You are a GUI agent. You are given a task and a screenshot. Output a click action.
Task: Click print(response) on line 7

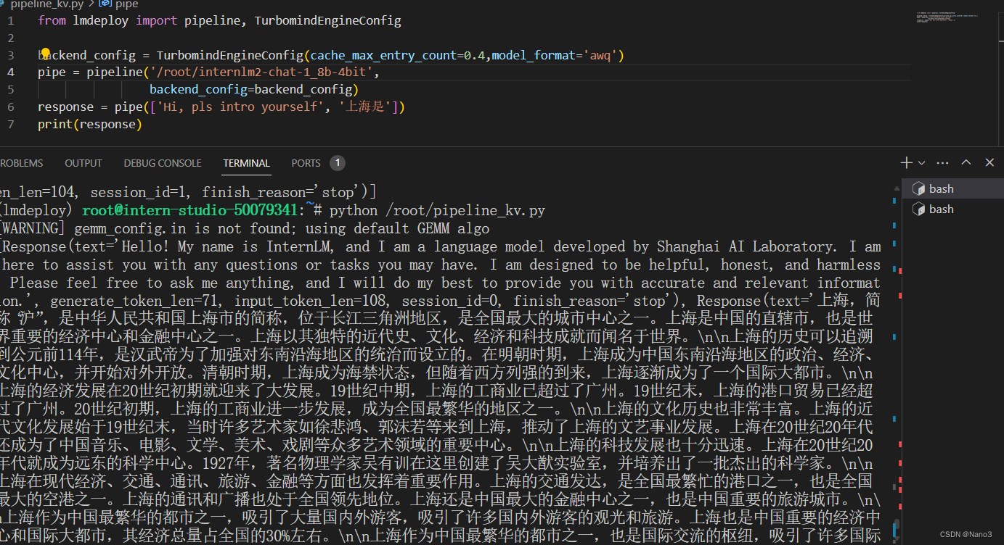90,124
